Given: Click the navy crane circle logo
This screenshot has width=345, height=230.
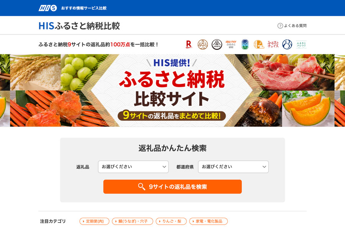Looking at the screenshot, I should 287,44.
